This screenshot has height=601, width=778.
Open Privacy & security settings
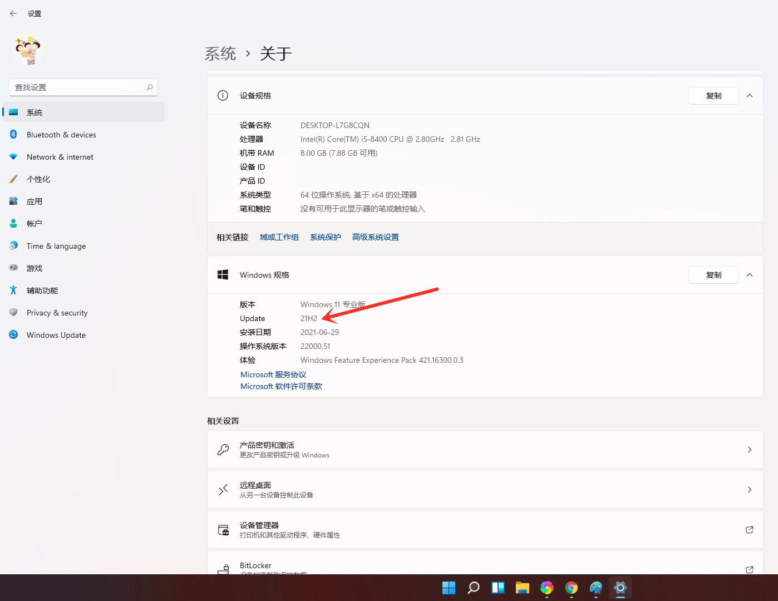tap(57, 312)
